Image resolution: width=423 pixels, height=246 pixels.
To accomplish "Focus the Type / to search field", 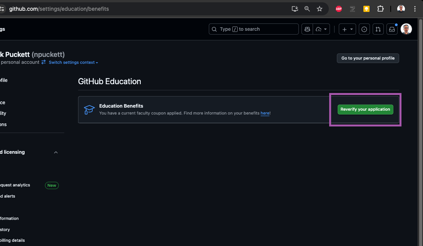I will point(253,29).
